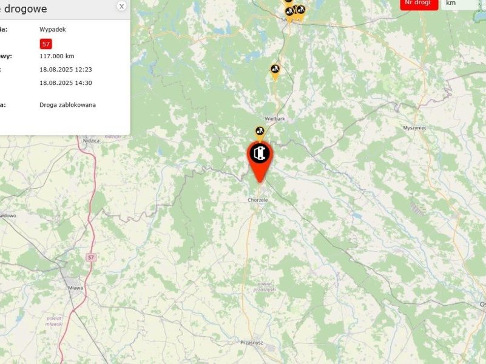The image size is (486, 364).
Task: Click the S7 road shield on map
Action: (90, 257)
